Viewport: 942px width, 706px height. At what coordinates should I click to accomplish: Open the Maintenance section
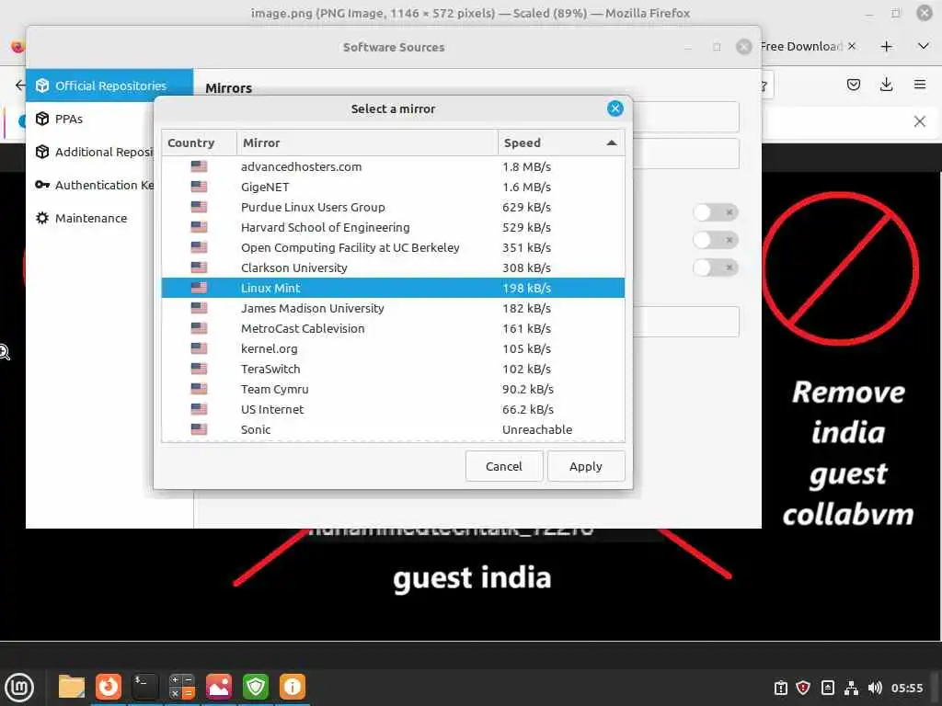[x=89, y=218]
